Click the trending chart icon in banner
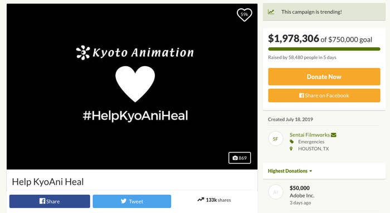This screenshot has height=213, width=390. pos(271,12)
